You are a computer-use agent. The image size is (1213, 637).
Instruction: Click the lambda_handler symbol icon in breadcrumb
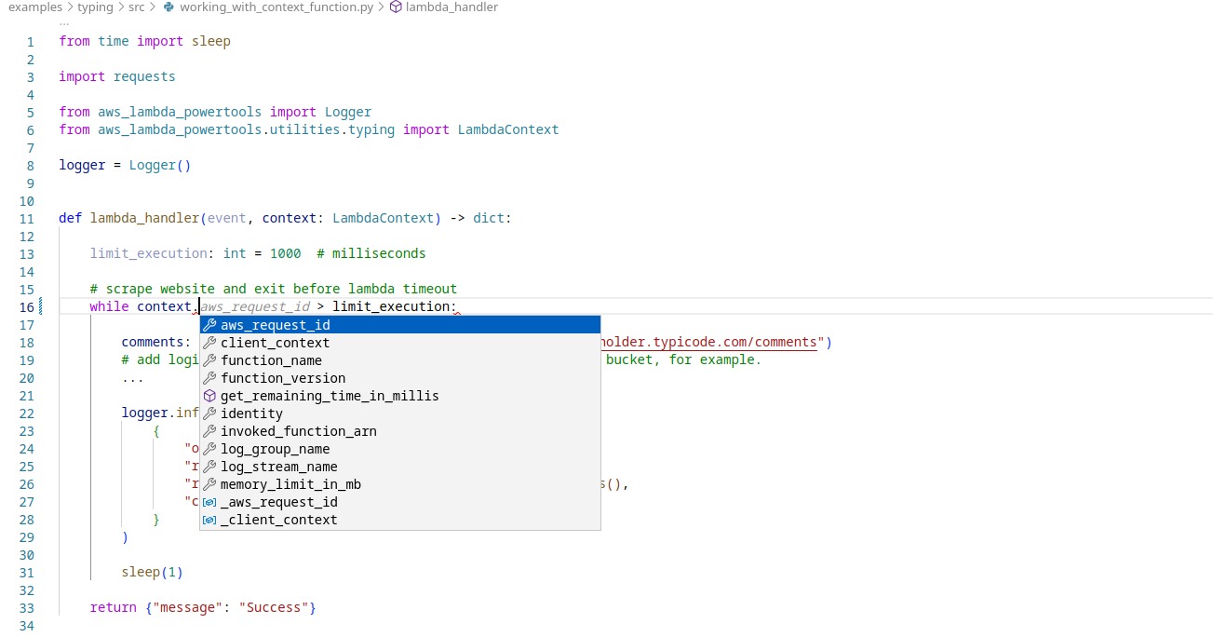pyautogui.click(x=395, y=7)
